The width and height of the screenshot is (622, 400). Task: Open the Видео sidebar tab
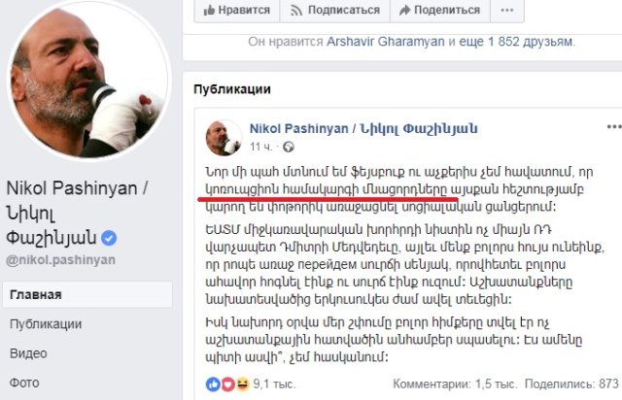tap(28, 353)
